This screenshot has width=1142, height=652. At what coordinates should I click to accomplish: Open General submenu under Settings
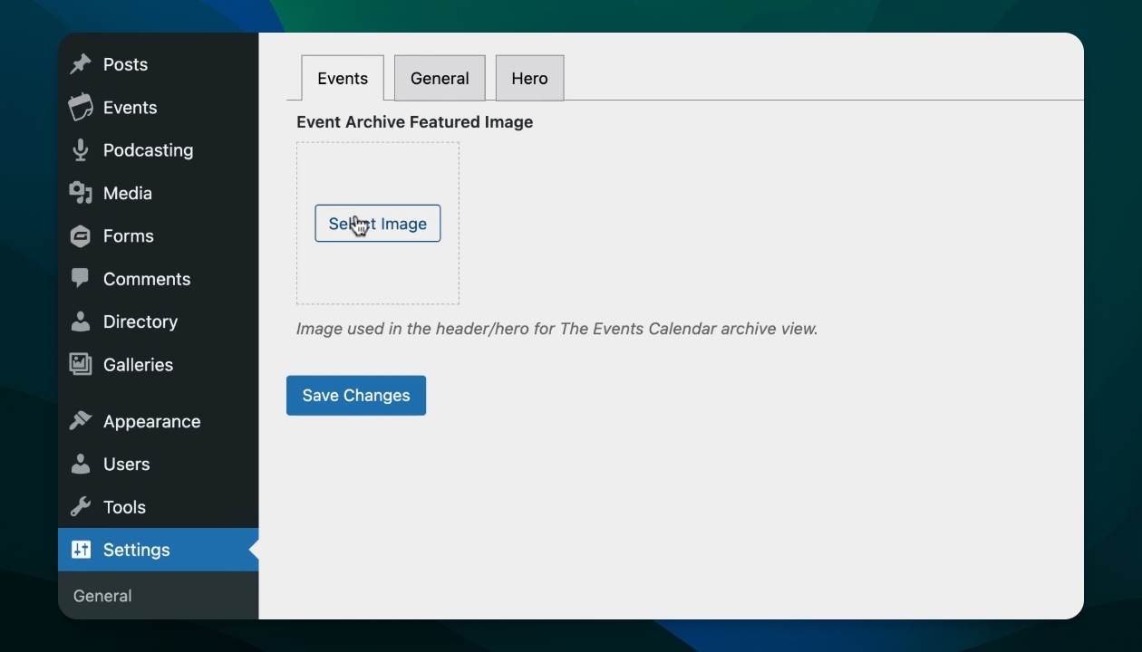[102, 596]
